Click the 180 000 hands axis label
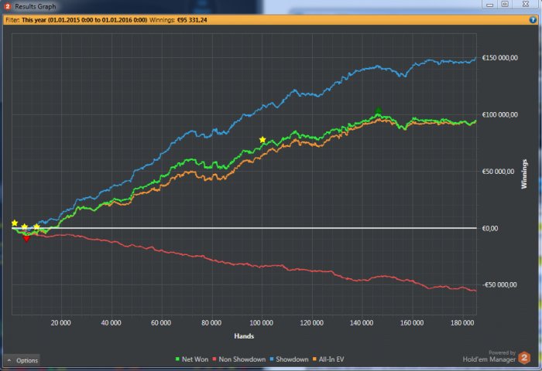This screenshot has width=542, height=371. (462, 322)
